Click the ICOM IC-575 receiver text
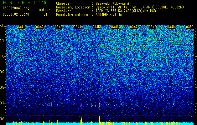This screenshot has width=197, height=125. tap(126, 11)
